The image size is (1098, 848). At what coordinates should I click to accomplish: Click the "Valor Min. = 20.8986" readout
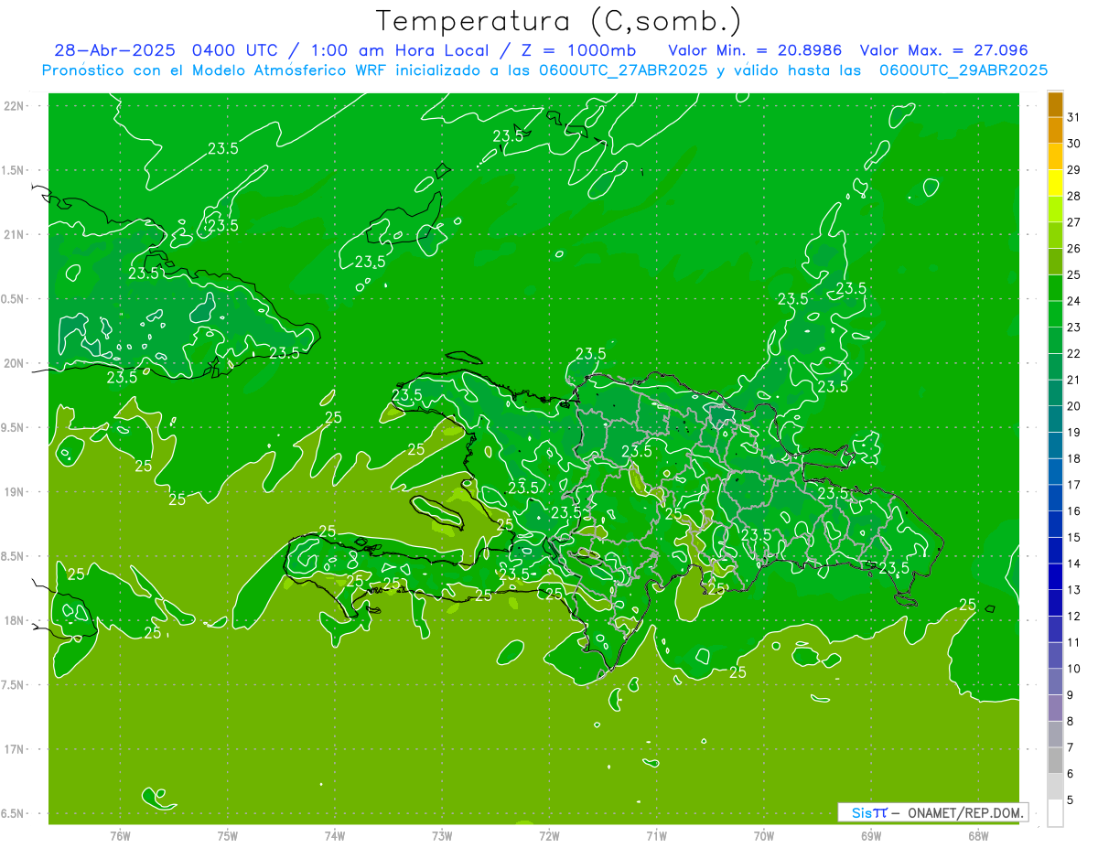click(755, 49)
